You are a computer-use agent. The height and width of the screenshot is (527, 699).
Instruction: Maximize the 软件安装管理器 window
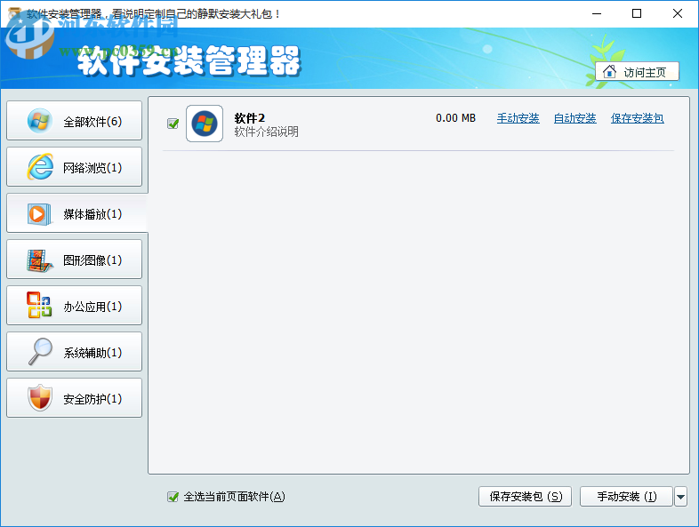(x=637, y=14)
